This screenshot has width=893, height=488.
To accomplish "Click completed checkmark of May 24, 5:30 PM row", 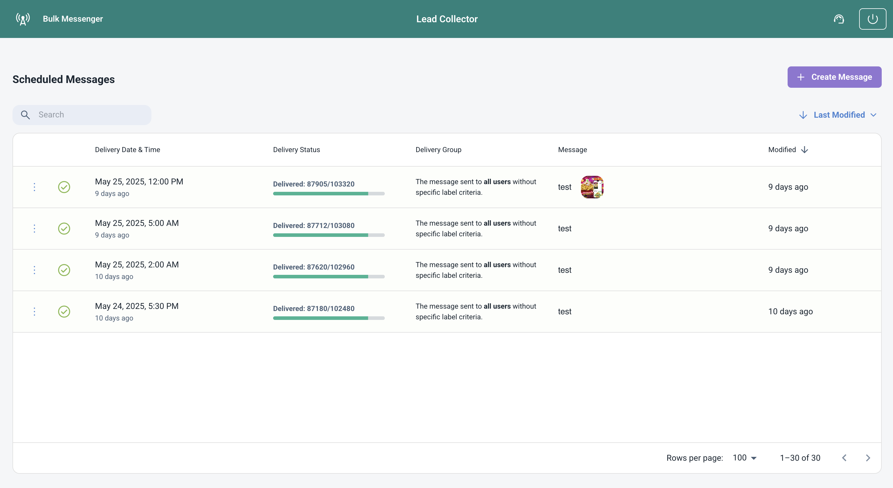I will pos(64,312).
